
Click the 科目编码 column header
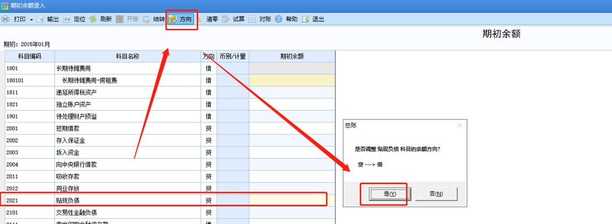coord(30,56)
